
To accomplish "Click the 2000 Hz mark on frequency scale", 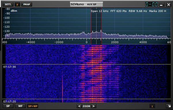I will (115, 42).
